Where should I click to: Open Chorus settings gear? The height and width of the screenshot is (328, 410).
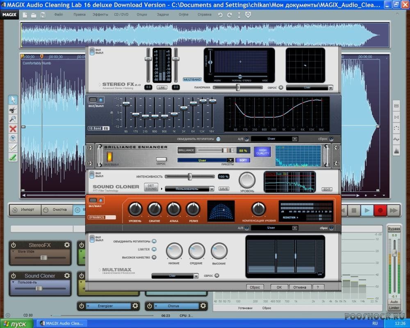coord(203,305)
